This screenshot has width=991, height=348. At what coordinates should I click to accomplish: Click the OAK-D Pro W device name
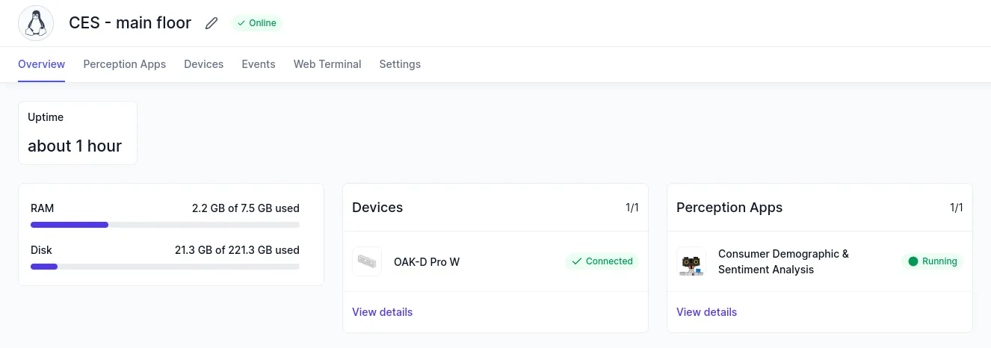pos(427,262)
